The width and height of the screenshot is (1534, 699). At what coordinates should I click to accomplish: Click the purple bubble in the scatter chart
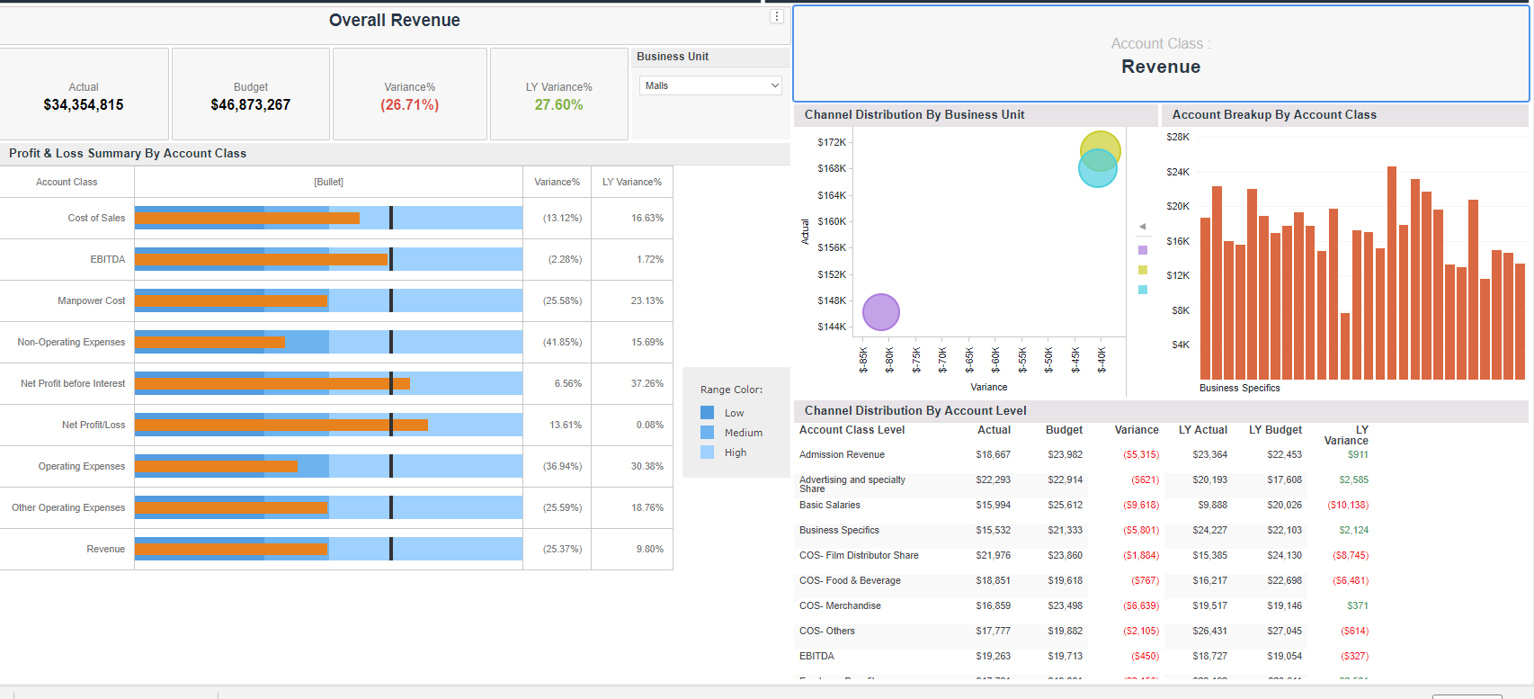(x=881, y=312)
